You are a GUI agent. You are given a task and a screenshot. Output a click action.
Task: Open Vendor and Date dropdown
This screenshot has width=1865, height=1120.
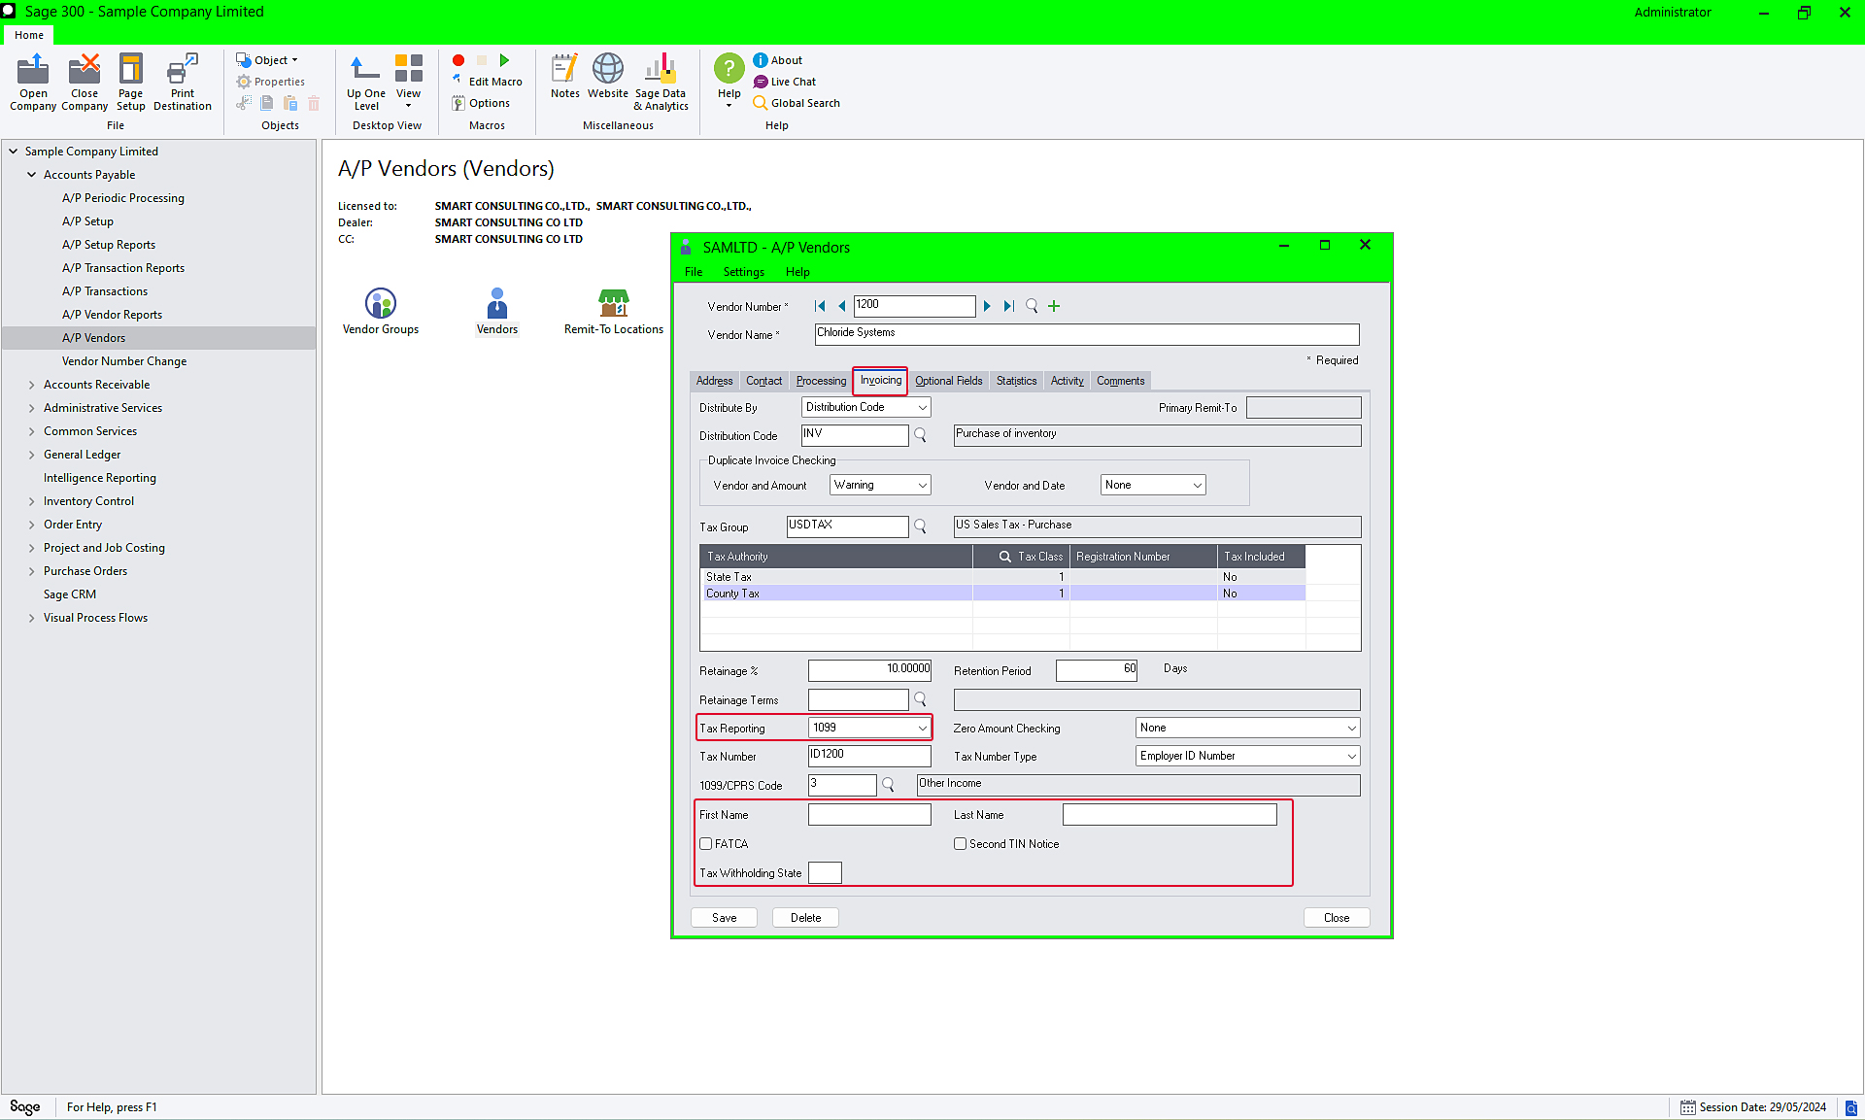(x=1153, y=485)
